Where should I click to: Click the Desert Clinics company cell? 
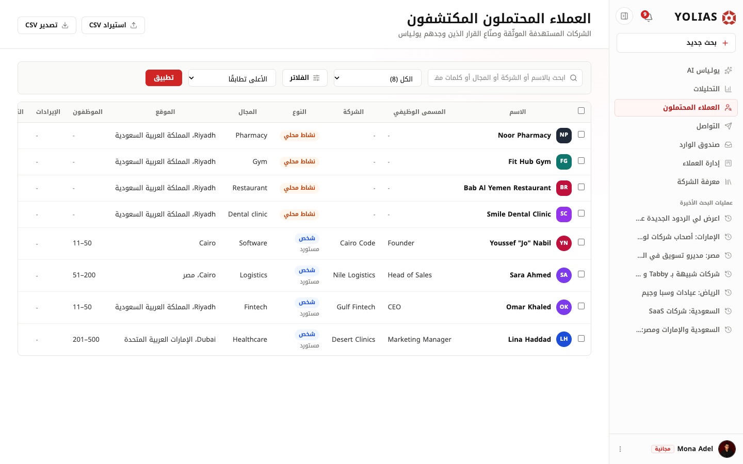tap(353, 339)
